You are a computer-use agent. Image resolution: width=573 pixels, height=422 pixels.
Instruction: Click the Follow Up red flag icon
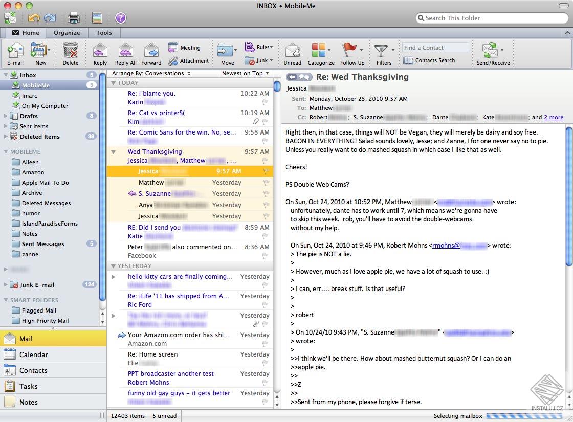(x=349, y=50)
